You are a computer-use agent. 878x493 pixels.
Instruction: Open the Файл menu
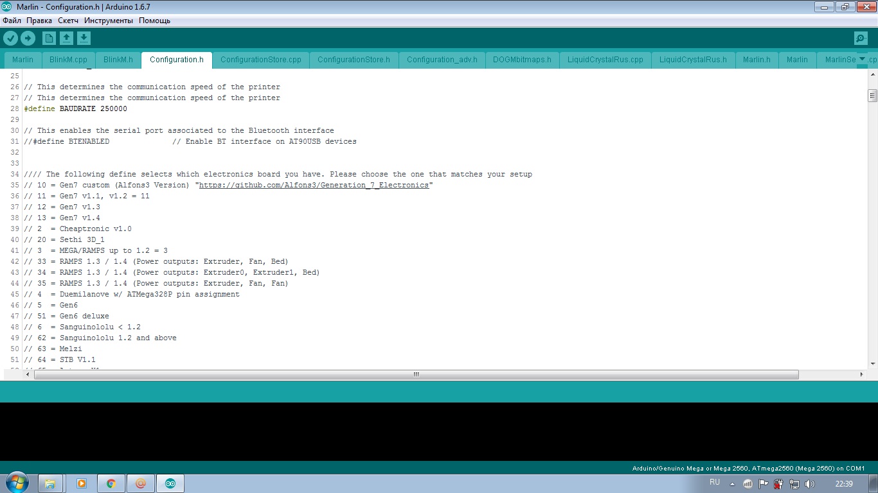point(12,21)
